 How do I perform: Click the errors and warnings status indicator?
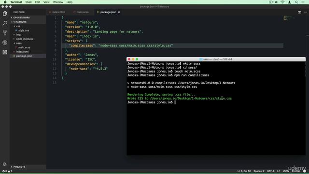click(x=7, y=171)
